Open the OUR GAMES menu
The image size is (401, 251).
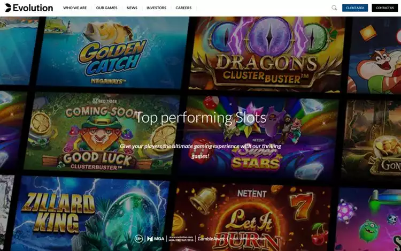(x=106, y=8)
